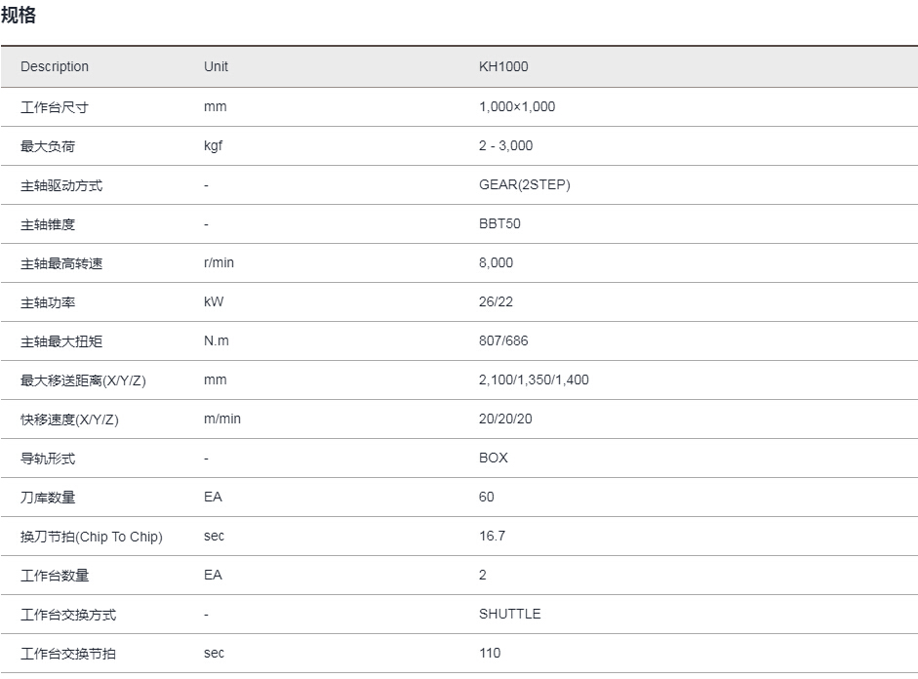The height and width of the screenshot is (679, 918).
Task: Click the Unit column header
Action: pos(216,66)
